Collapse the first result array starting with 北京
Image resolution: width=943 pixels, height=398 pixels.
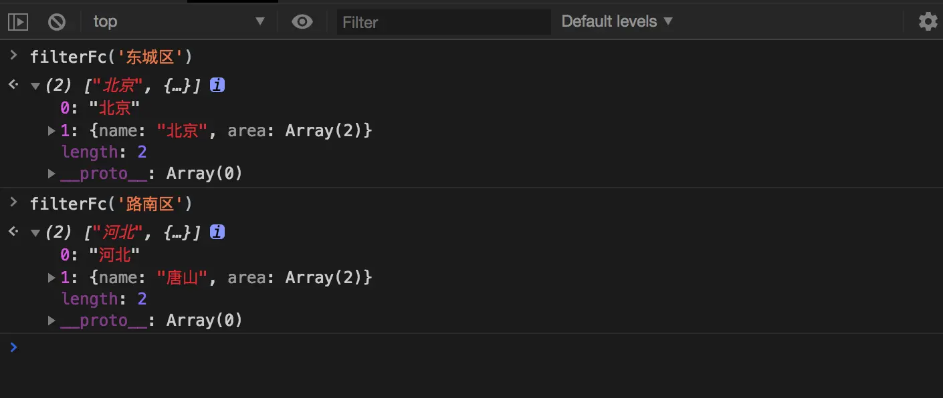35,85
